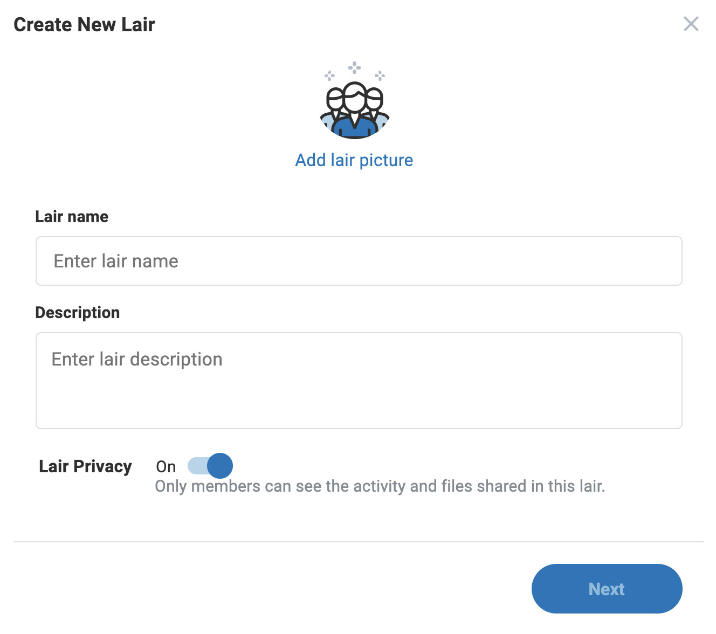Click the Lair name field label
Viewport: 716px width, 634px height.
pos(72,217)
